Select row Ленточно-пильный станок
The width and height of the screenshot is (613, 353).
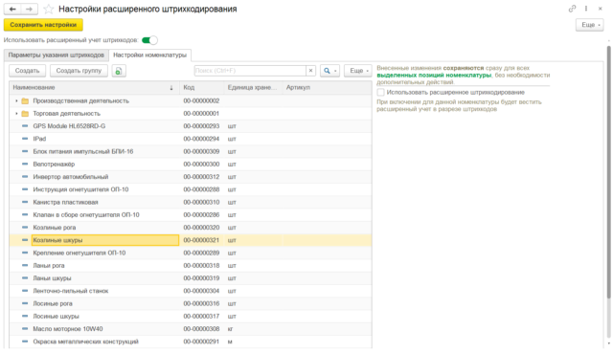[x=191, y=291]
